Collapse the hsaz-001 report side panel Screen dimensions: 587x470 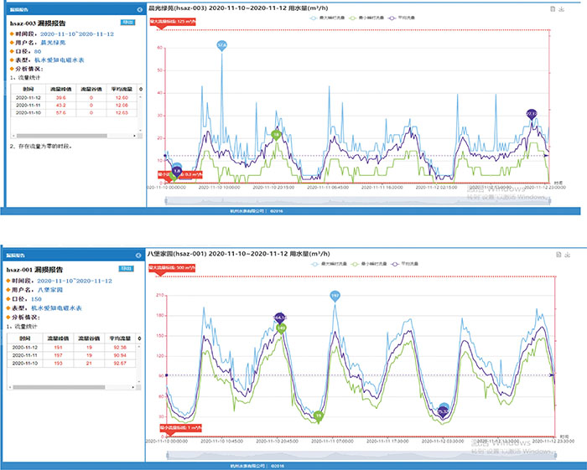(x=139, y=254)
